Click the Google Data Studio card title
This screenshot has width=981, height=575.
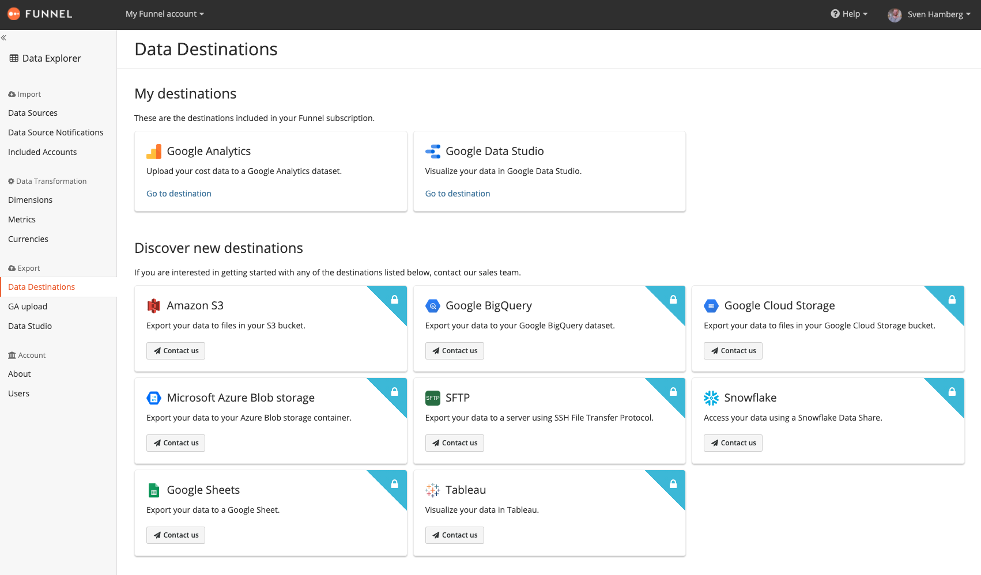tap(495, 152)
